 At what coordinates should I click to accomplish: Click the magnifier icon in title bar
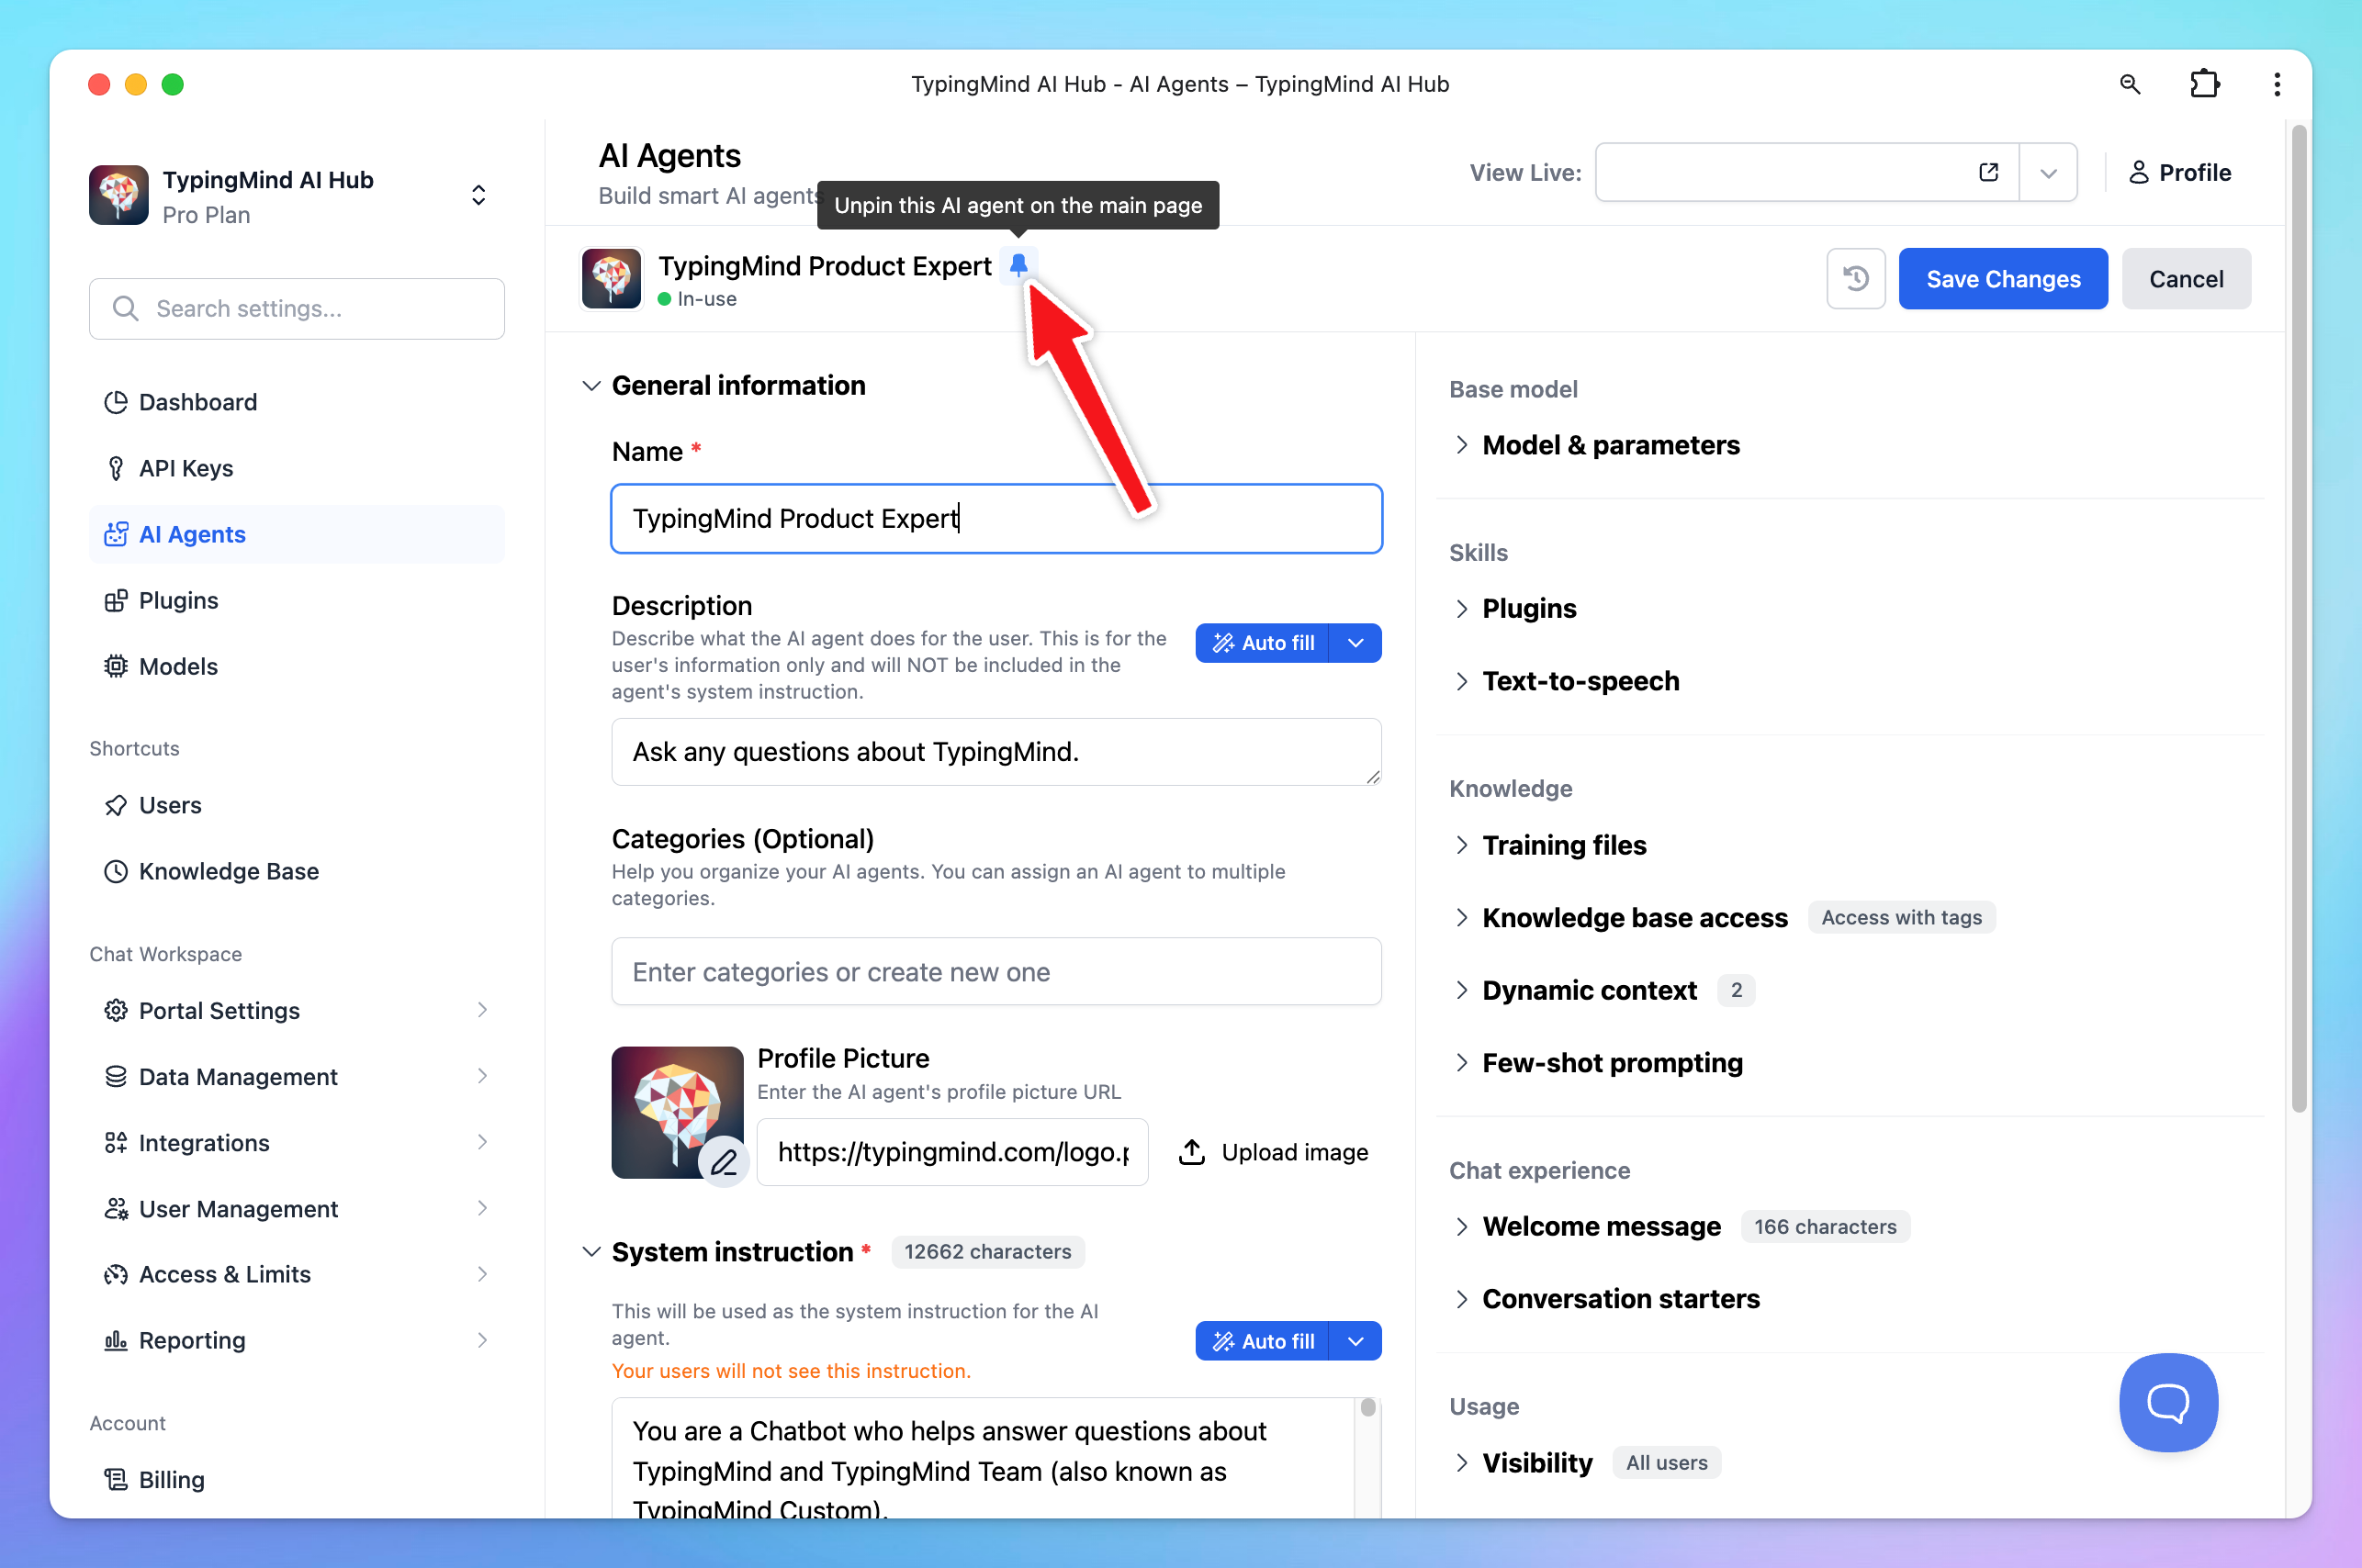pos(2129,84)
